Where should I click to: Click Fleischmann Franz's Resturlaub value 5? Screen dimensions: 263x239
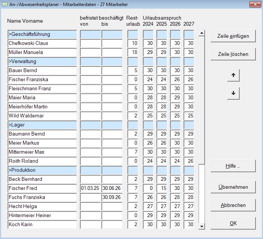click(x=133, y=89)
